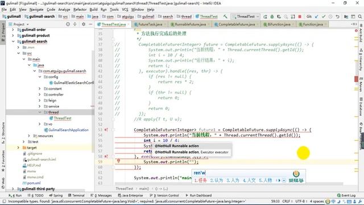
Task: Toggle the Ant Build side panel tab
Action: 361,33
